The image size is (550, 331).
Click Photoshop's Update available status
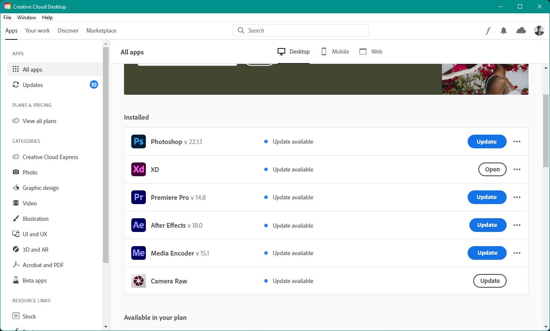pyautogui.click(x=289, y=141)
